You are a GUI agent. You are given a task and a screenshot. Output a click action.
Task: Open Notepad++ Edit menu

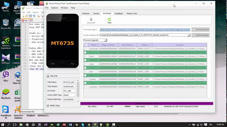click(x=29, y=12)
